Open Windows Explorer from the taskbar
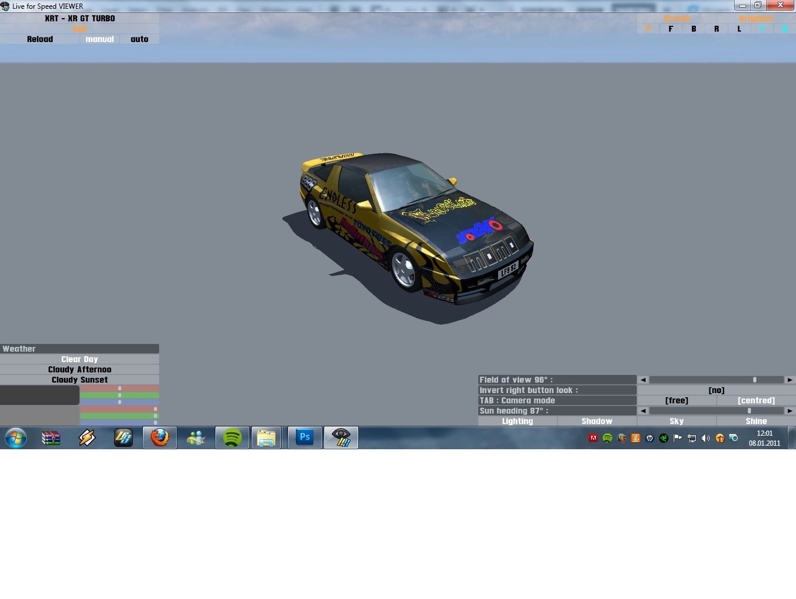This screenshot has width=796, height=599. (x=266, y=438)
